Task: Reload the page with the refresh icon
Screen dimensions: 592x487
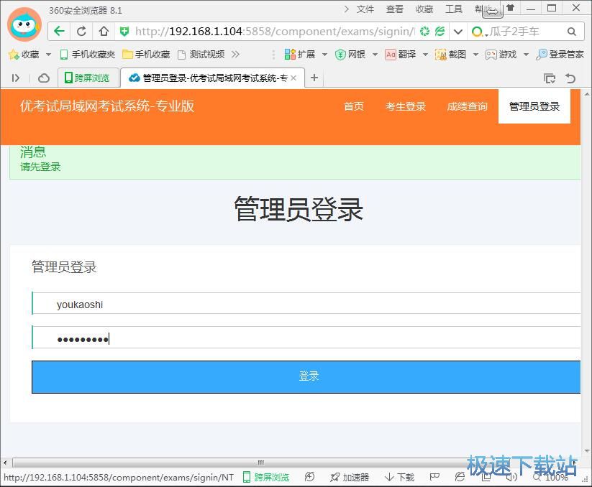Action: pos(81,31)
